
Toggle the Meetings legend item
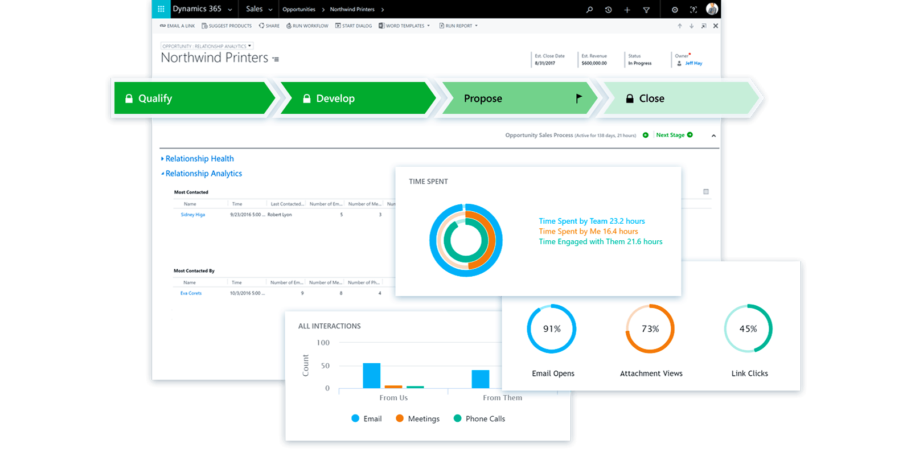click(418, 418)
